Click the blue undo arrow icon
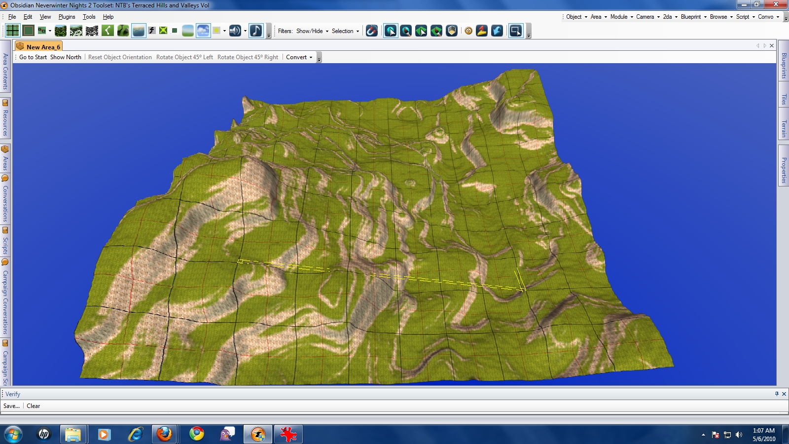Screen dimensions: 789x444 [497, 31]
